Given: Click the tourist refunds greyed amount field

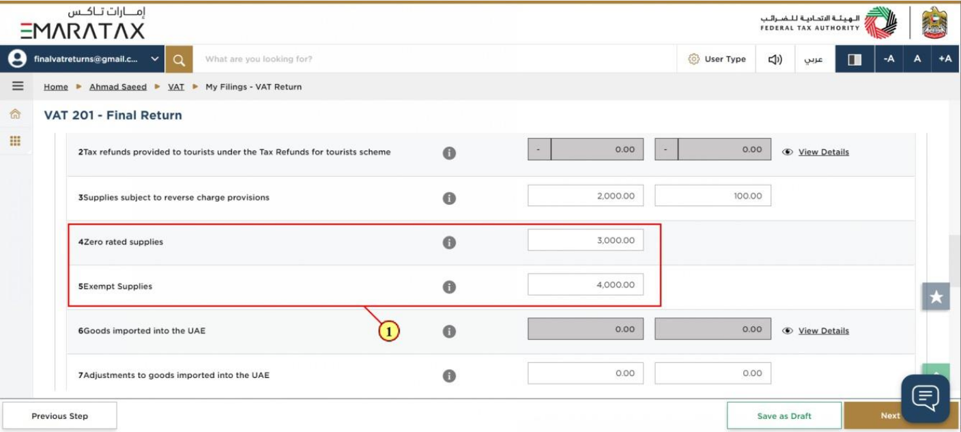Looking at the screenshot, I should click(586, 149).
